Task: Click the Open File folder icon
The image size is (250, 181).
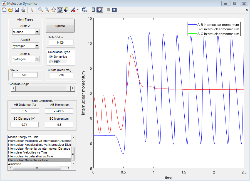Action: [11, 10]
